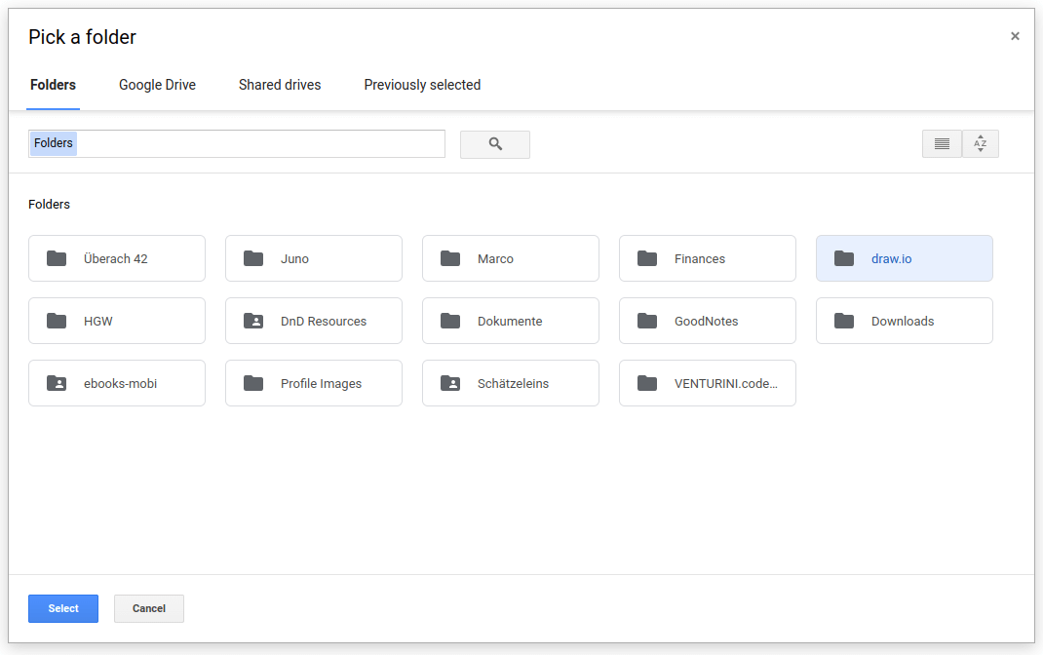Click the Downloads folder icon
This screenshot has width=1043, height=655.
(x=844, y=322)
